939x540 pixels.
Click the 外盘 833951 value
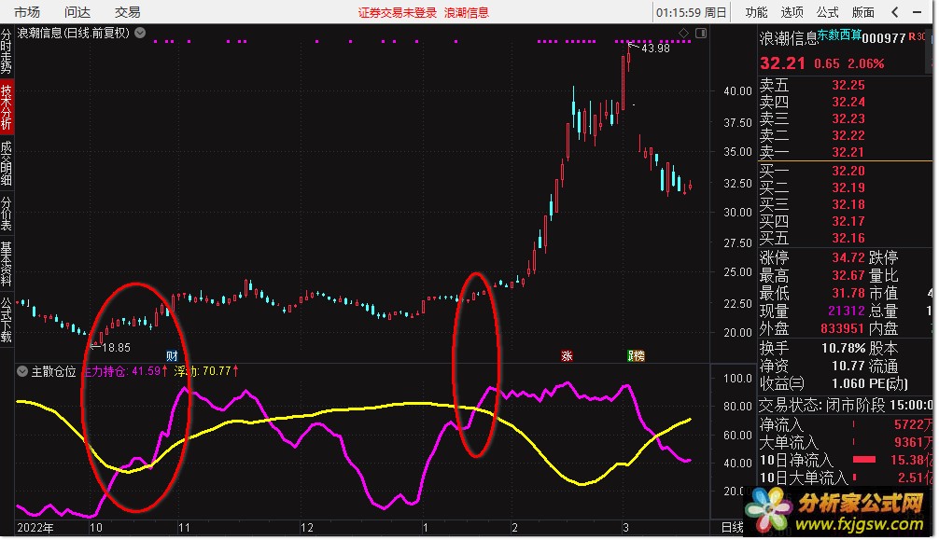click(842, 328)
